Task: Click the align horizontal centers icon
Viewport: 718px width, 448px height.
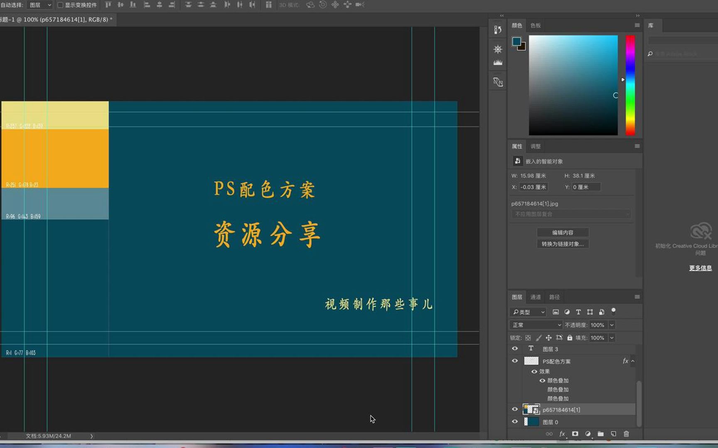Action: [x=159, y=5]
